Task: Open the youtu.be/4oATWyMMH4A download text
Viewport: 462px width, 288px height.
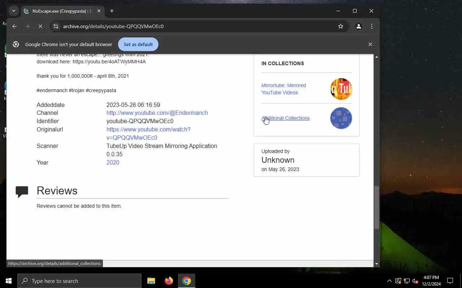Action: (109, 62)
